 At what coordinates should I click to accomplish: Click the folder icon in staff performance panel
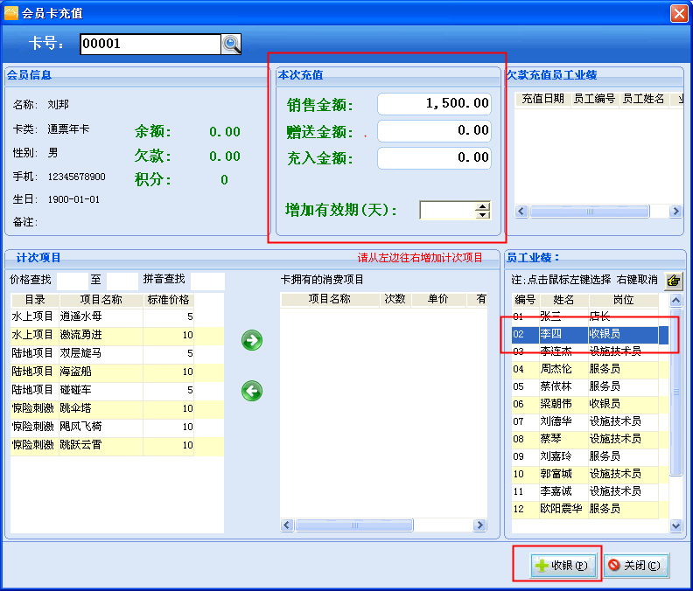(x=673, y=281)
